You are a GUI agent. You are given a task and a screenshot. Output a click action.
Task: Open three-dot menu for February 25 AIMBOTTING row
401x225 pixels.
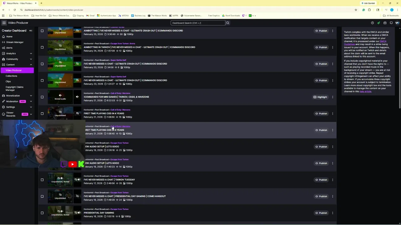[x=333, y=31]
